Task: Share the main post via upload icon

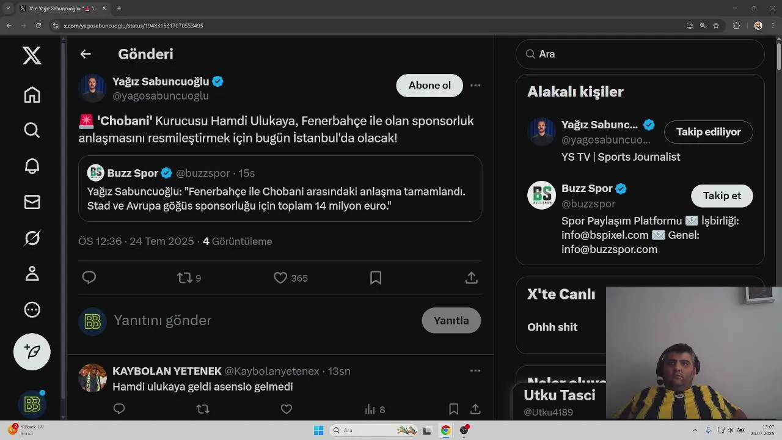Action: (x=471, y=278)
